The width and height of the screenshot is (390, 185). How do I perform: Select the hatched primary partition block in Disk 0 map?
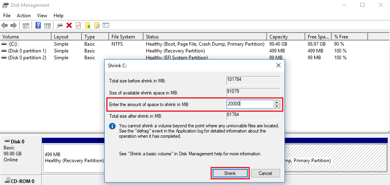(336, 157)
